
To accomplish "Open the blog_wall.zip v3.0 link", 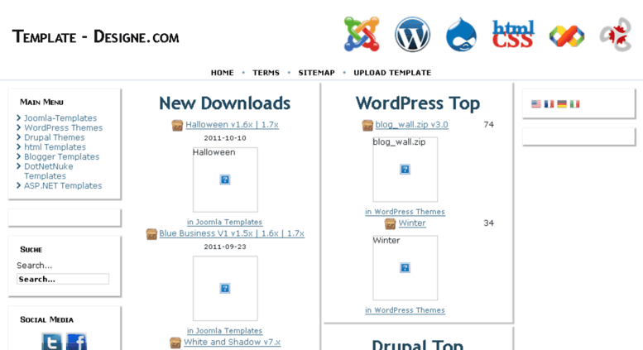I will 412,125.
